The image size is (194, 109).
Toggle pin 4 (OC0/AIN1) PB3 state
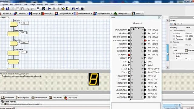[129, 40]
